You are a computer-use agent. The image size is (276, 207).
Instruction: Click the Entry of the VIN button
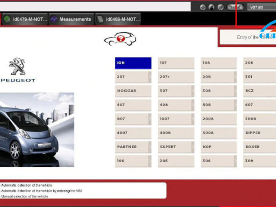point(248,37)
